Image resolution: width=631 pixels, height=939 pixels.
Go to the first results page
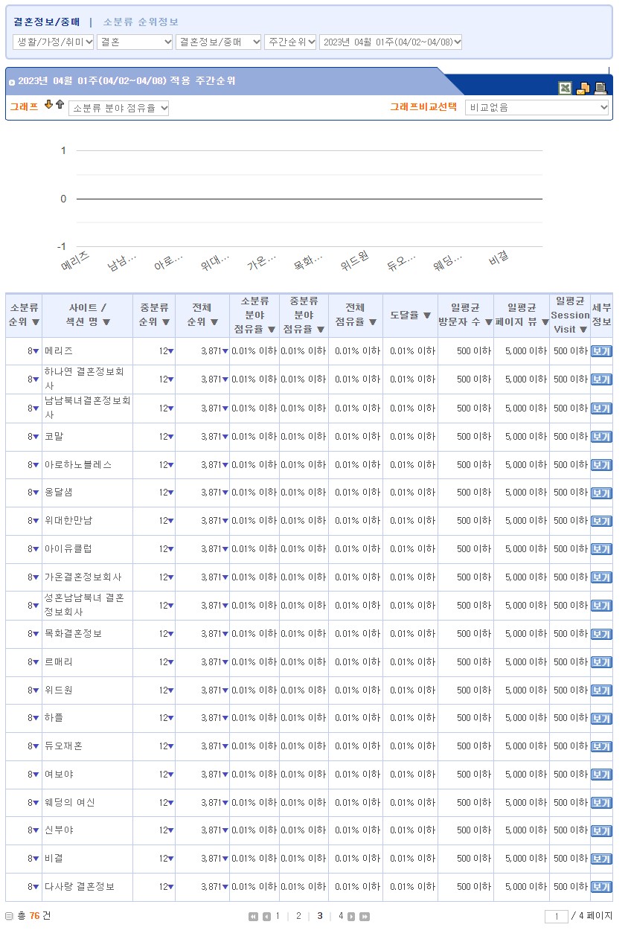(x=253, y=917)
